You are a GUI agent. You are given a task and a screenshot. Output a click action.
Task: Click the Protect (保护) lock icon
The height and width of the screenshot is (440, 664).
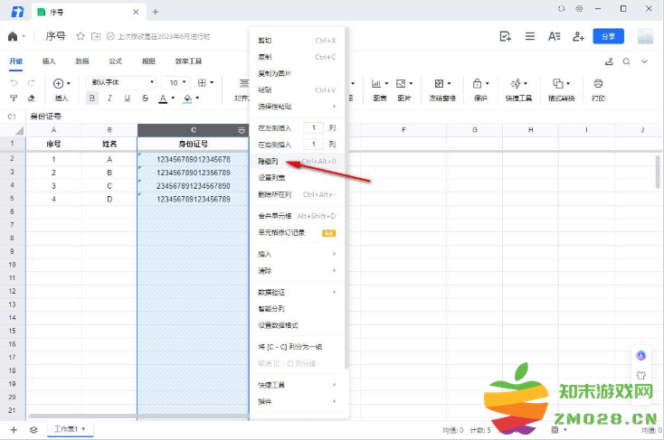(479, 83)
